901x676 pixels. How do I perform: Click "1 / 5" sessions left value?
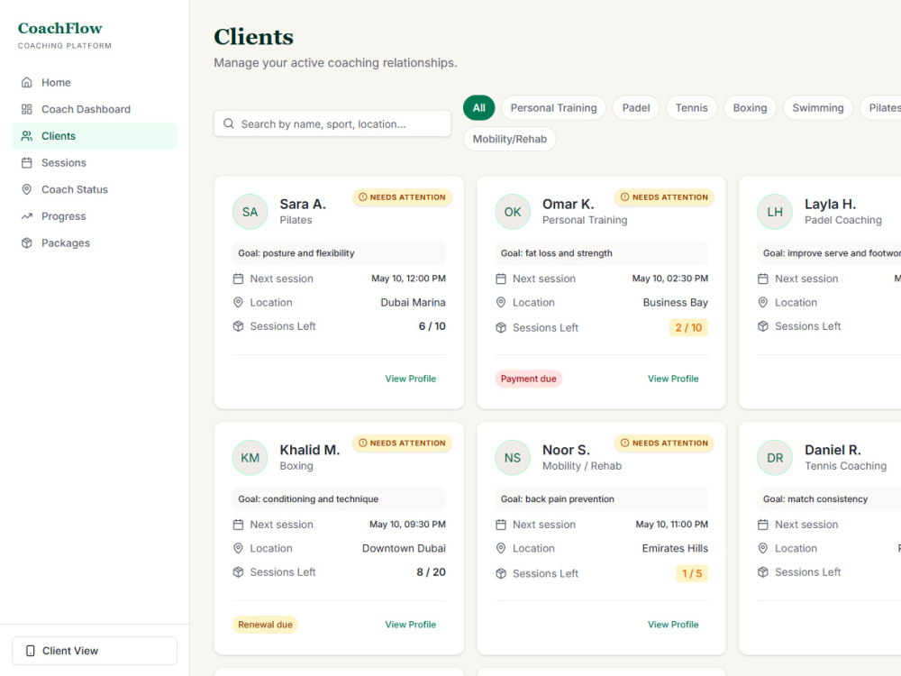(x=692, y=573)
